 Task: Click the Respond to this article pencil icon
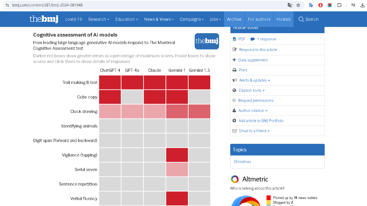[x=235, y=49]
